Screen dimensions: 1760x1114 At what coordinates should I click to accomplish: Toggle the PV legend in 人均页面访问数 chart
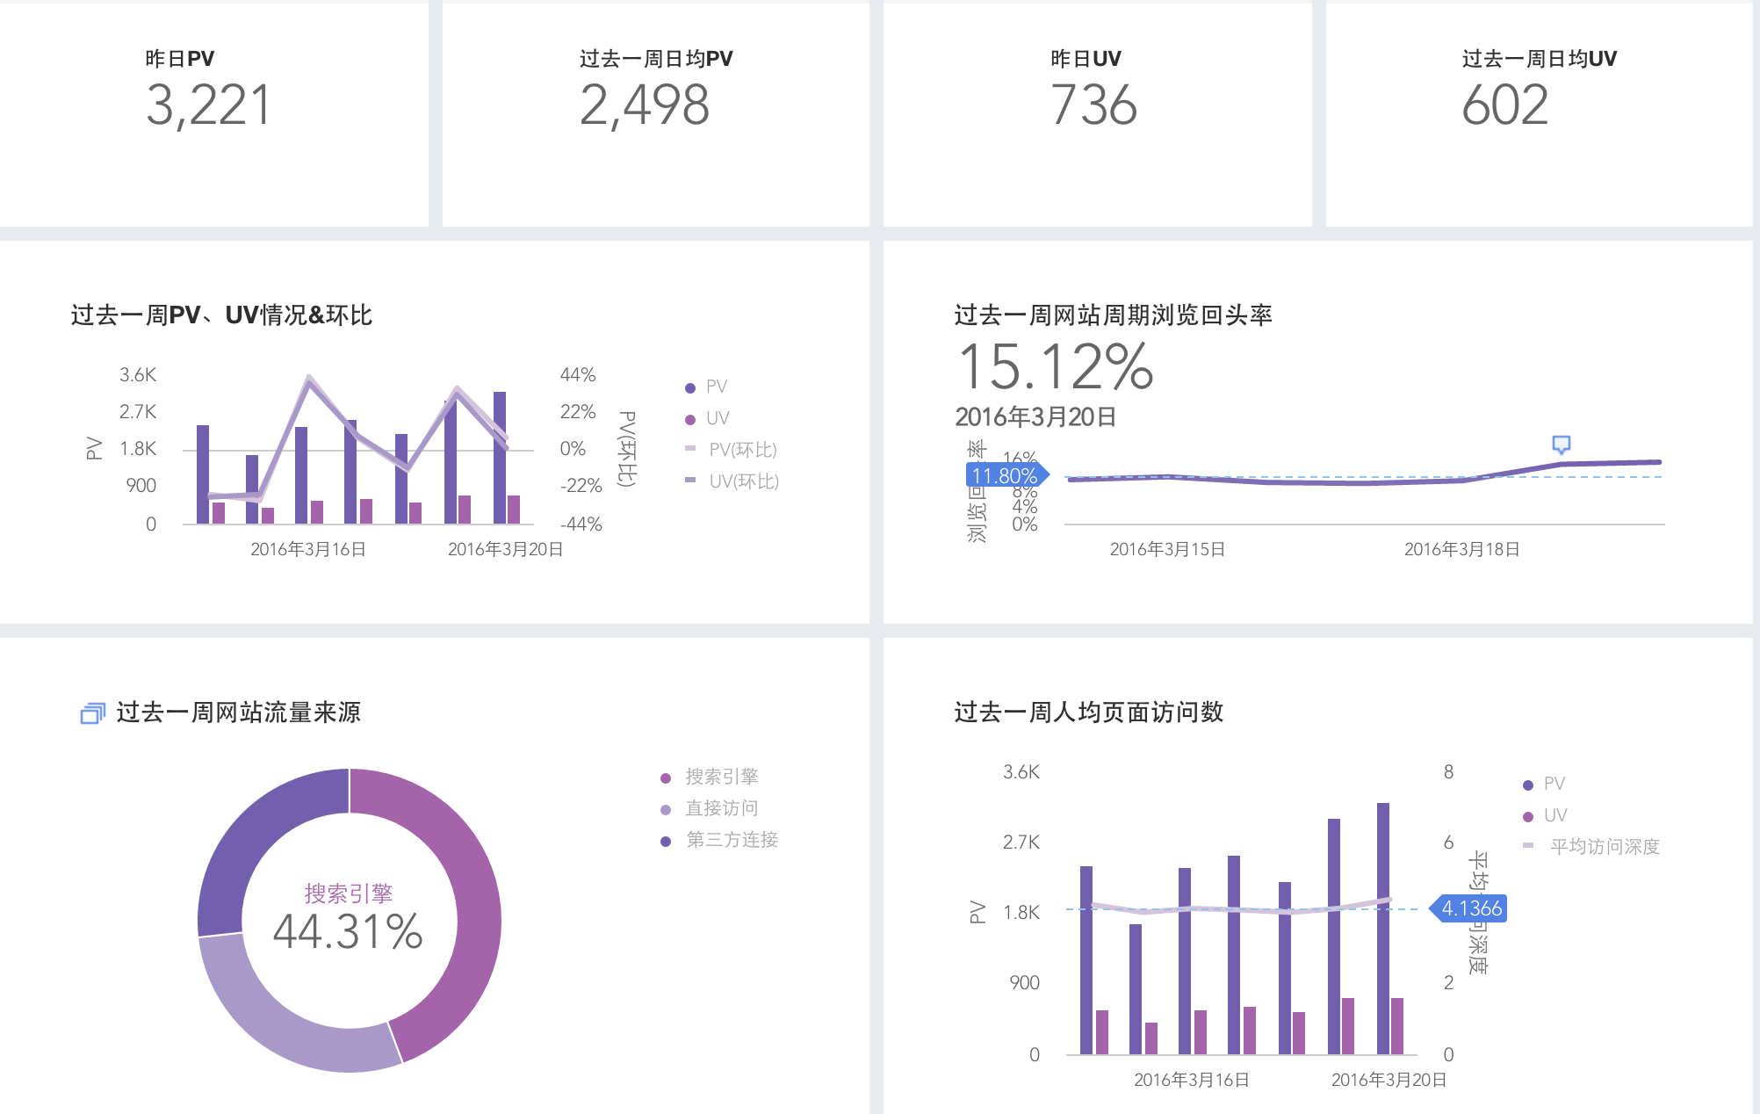[1544, 784]
